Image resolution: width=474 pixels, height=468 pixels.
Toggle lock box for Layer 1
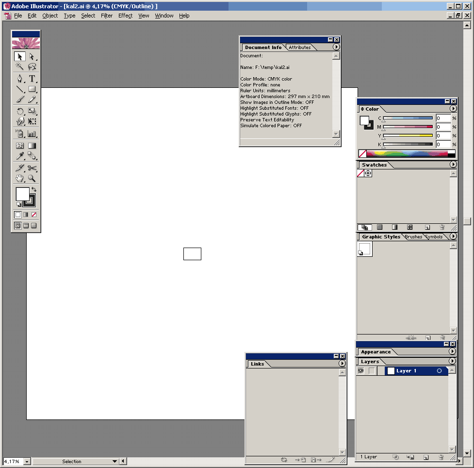(372, 370)
